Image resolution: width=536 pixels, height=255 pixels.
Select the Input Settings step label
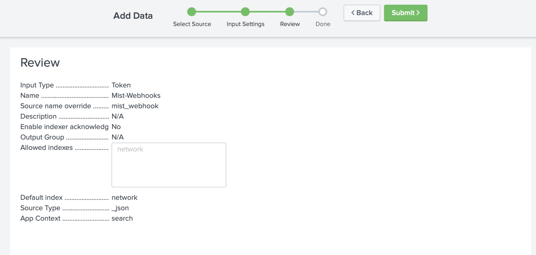[x=245, y=24]
